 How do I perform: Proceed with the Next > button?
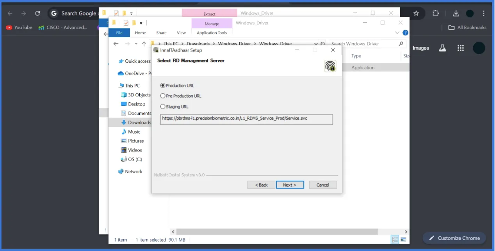coord(290,185)
